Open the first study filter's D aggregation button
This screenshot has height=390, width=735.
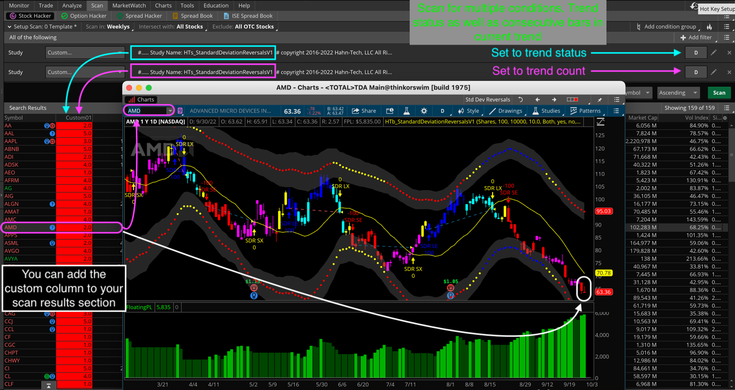click(x=696, y=52)
